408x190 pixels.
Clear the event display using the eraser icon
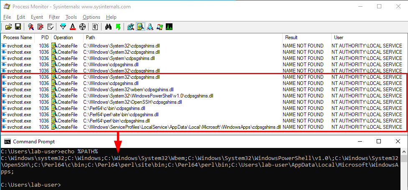[x=50, y=27]
